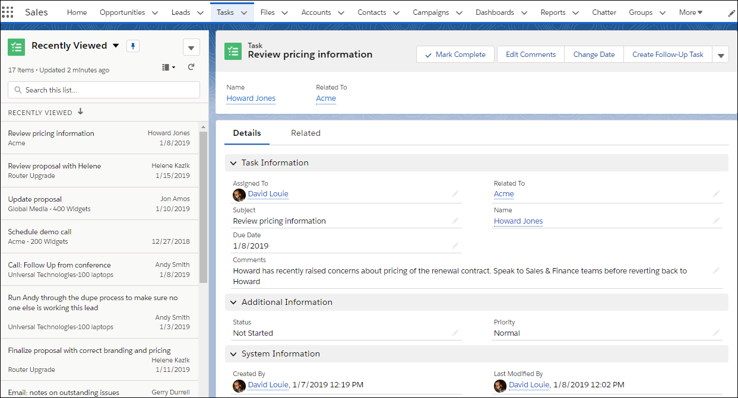738x398 pixels.
Task: Click the Change Date button
Action: pos(594,55)
